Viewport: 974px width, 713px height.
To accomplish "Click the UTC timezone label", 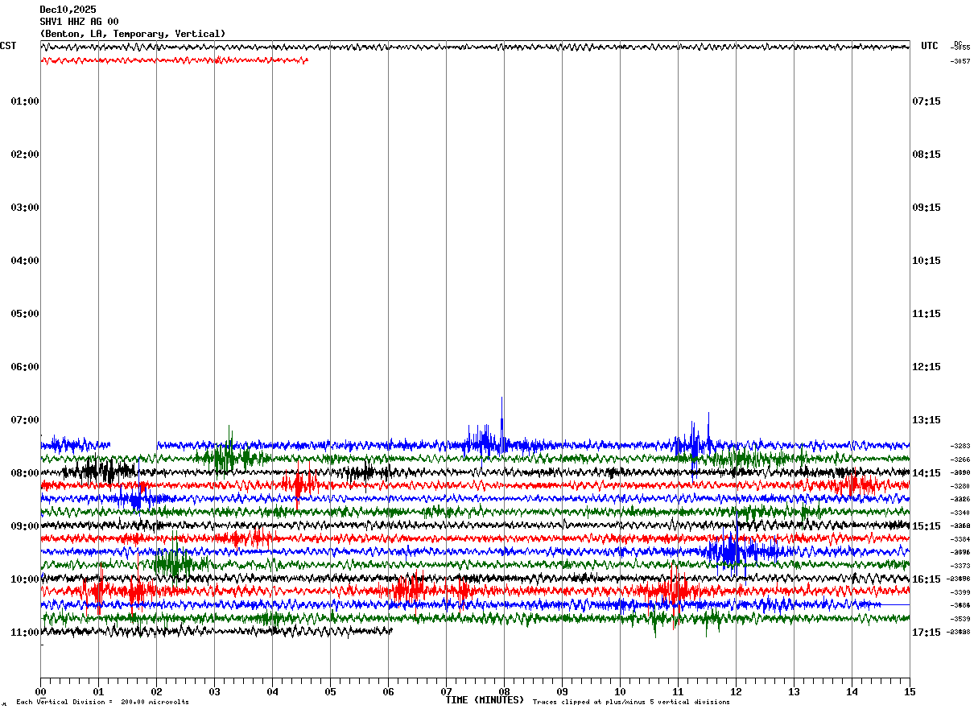I will 930,46.
